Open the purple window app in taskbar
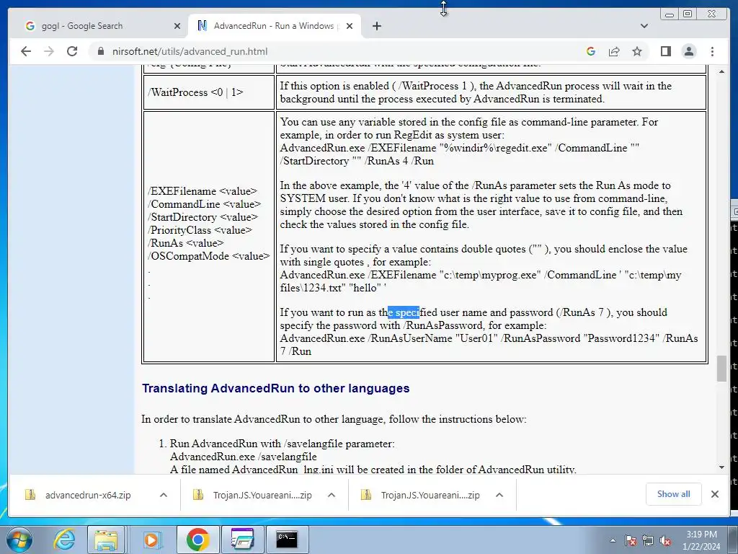738x554 pixels. click(x=242, y=540)
